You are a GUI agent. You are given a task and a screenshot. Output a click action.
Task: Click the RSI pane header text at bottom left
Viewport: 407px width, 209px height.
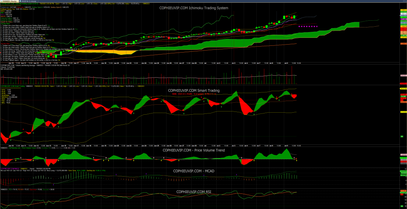point(27,189)
